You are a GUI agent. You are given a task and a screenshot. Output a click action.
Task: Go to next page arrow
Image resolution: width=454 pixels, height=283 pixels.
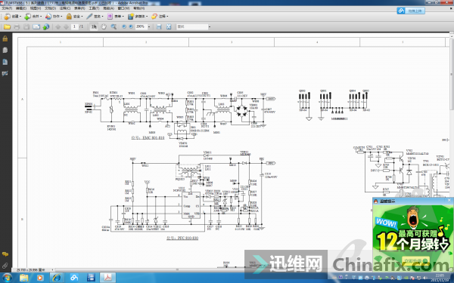tap(66, 27)
